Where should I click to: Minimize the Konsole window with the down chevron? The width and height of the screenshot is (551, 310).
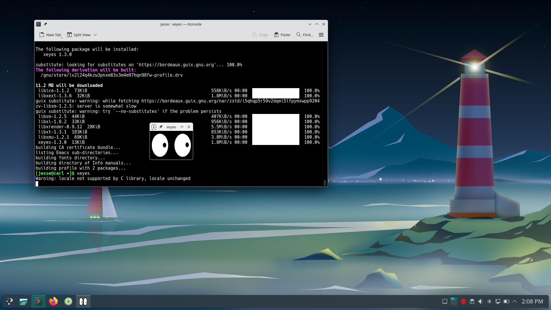(310, 24)
